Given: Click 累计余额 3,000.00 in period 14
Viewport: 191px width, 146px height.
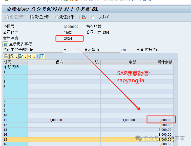Looking at the screenshot, I should [x=165, y=135].
